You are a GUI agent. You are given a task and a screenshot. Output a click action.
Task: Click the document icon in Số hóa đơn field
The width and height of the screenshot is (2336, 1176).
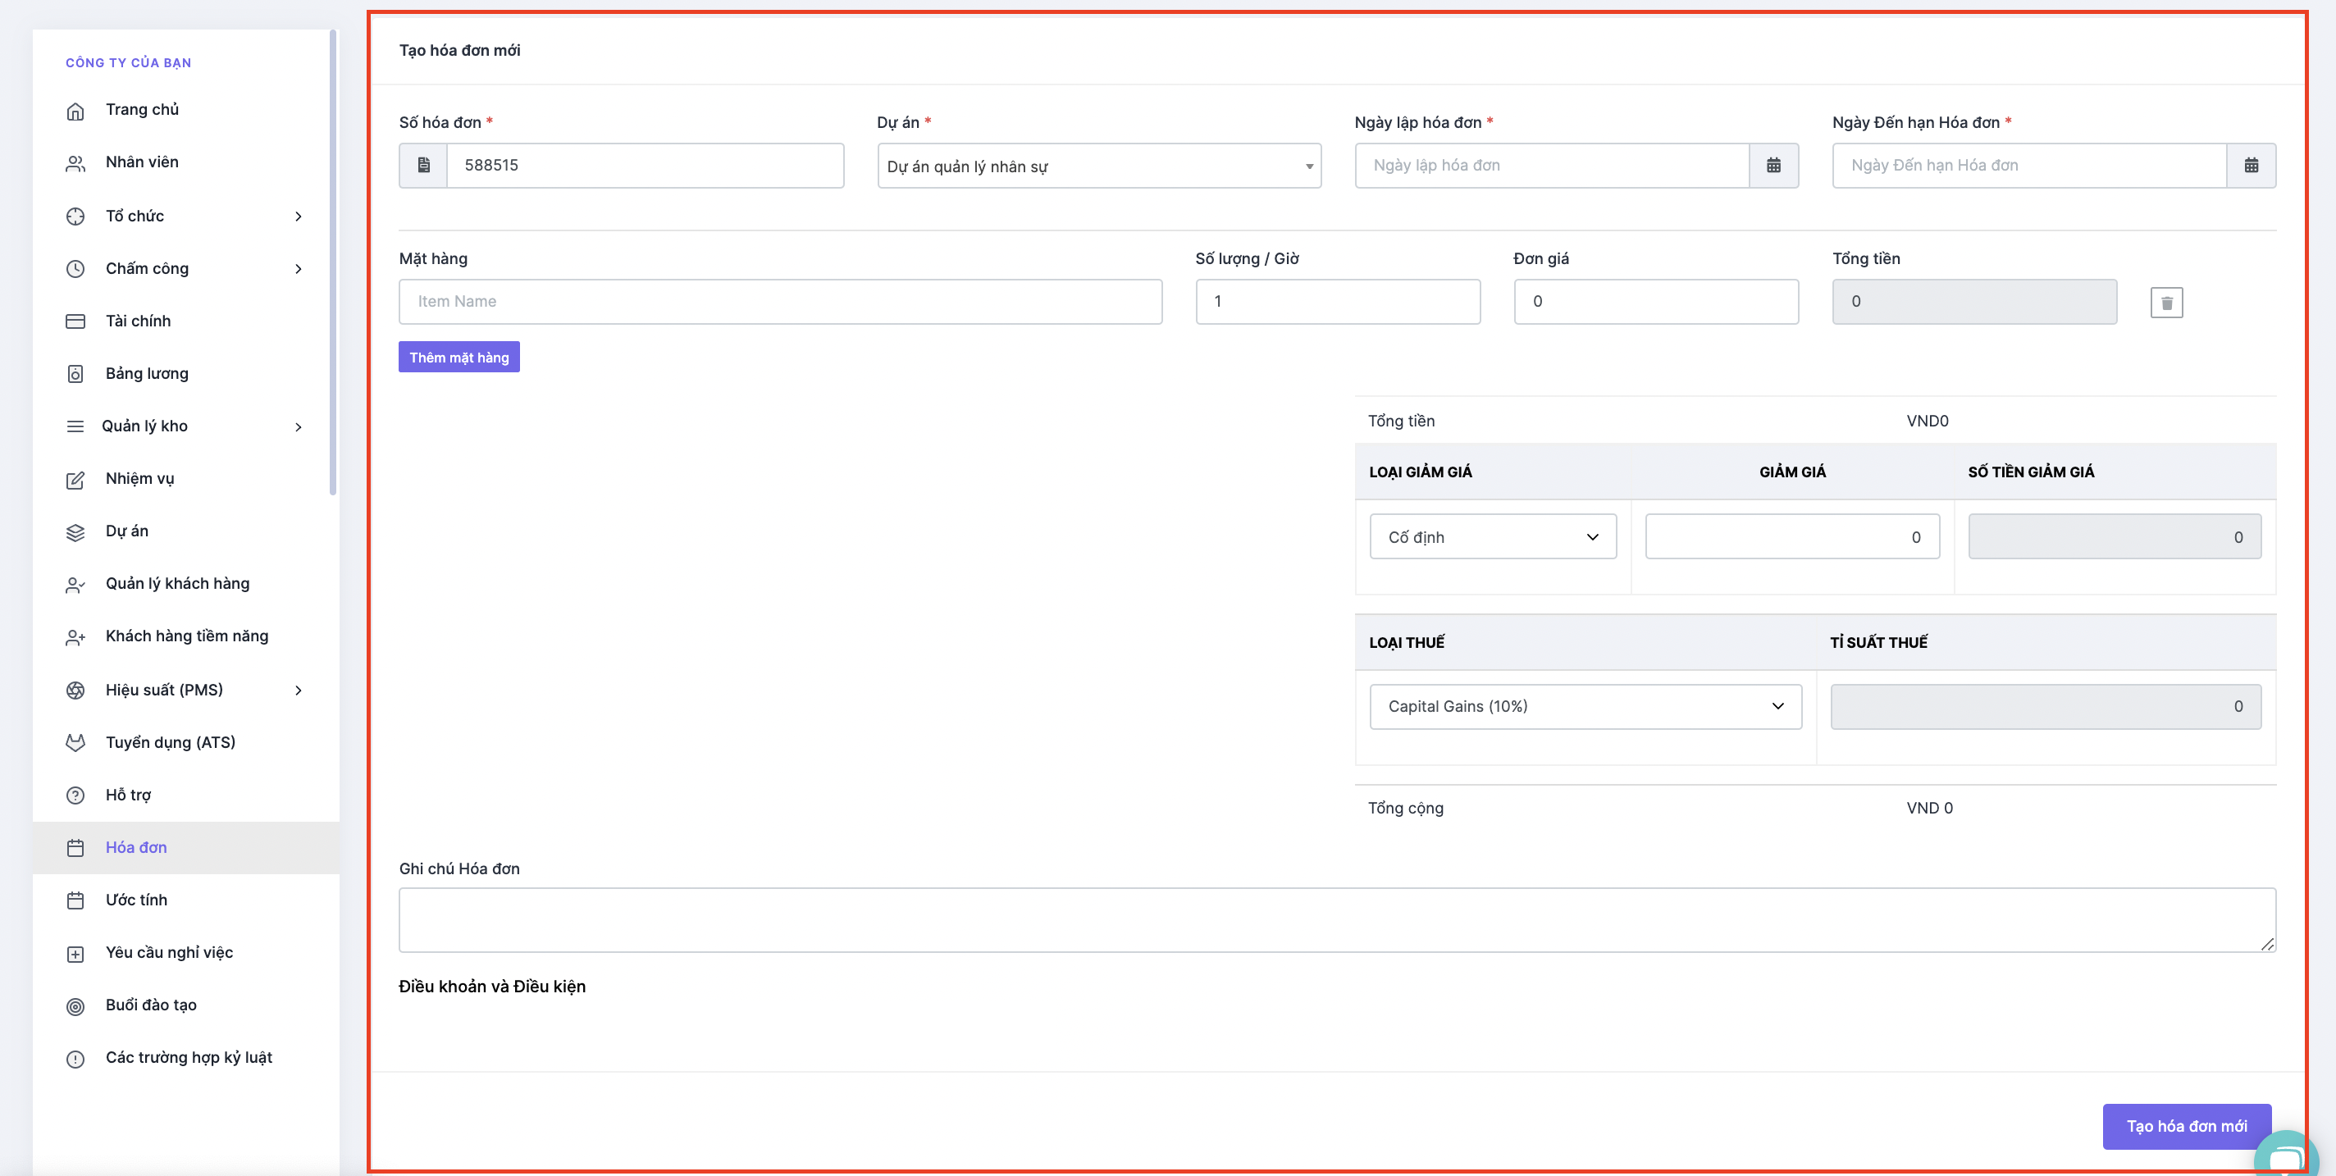423,165
